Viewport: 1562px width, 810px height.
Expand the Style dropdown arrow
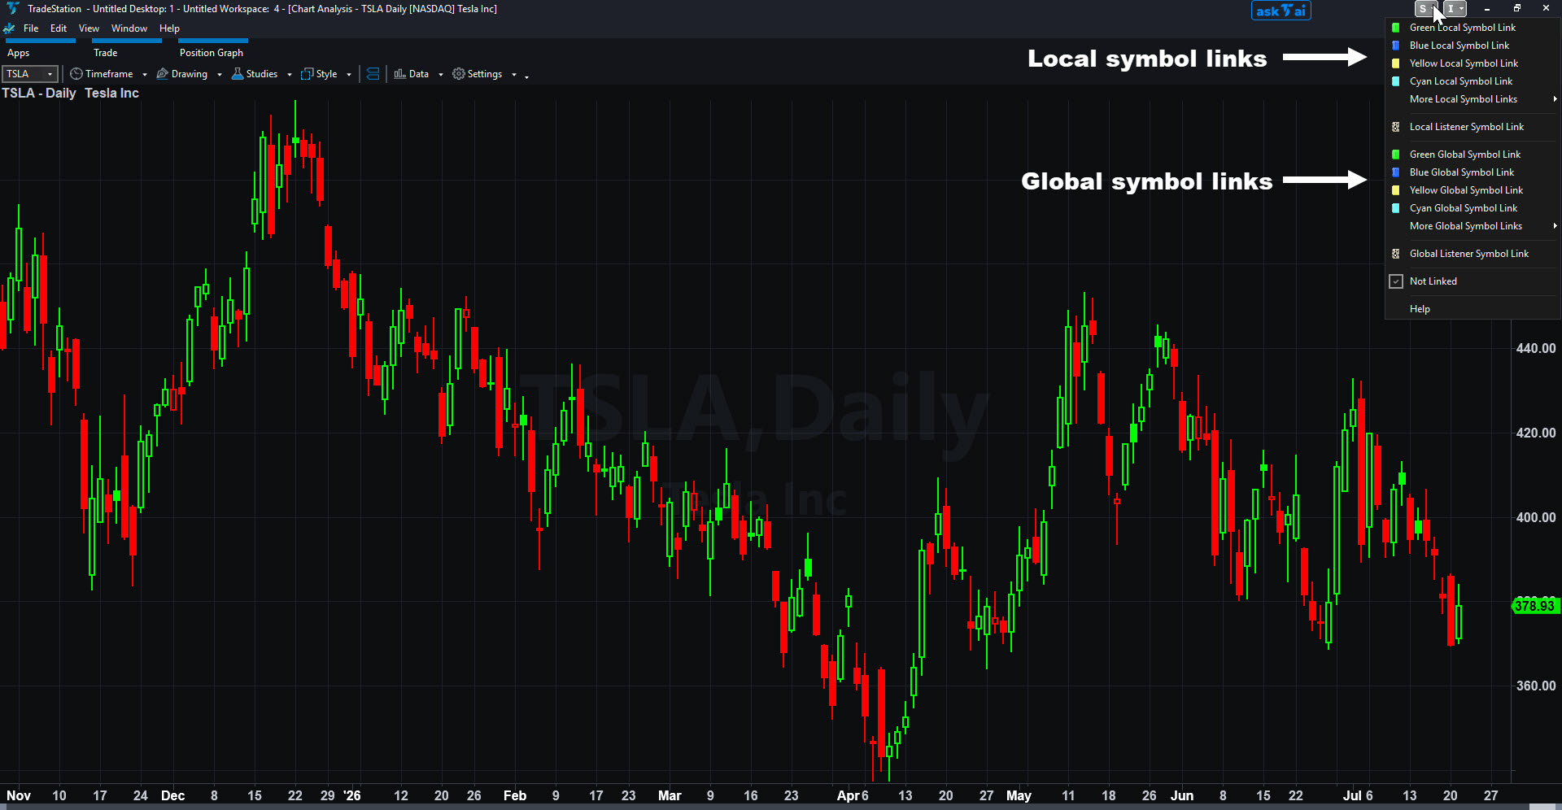pos(349,75)
